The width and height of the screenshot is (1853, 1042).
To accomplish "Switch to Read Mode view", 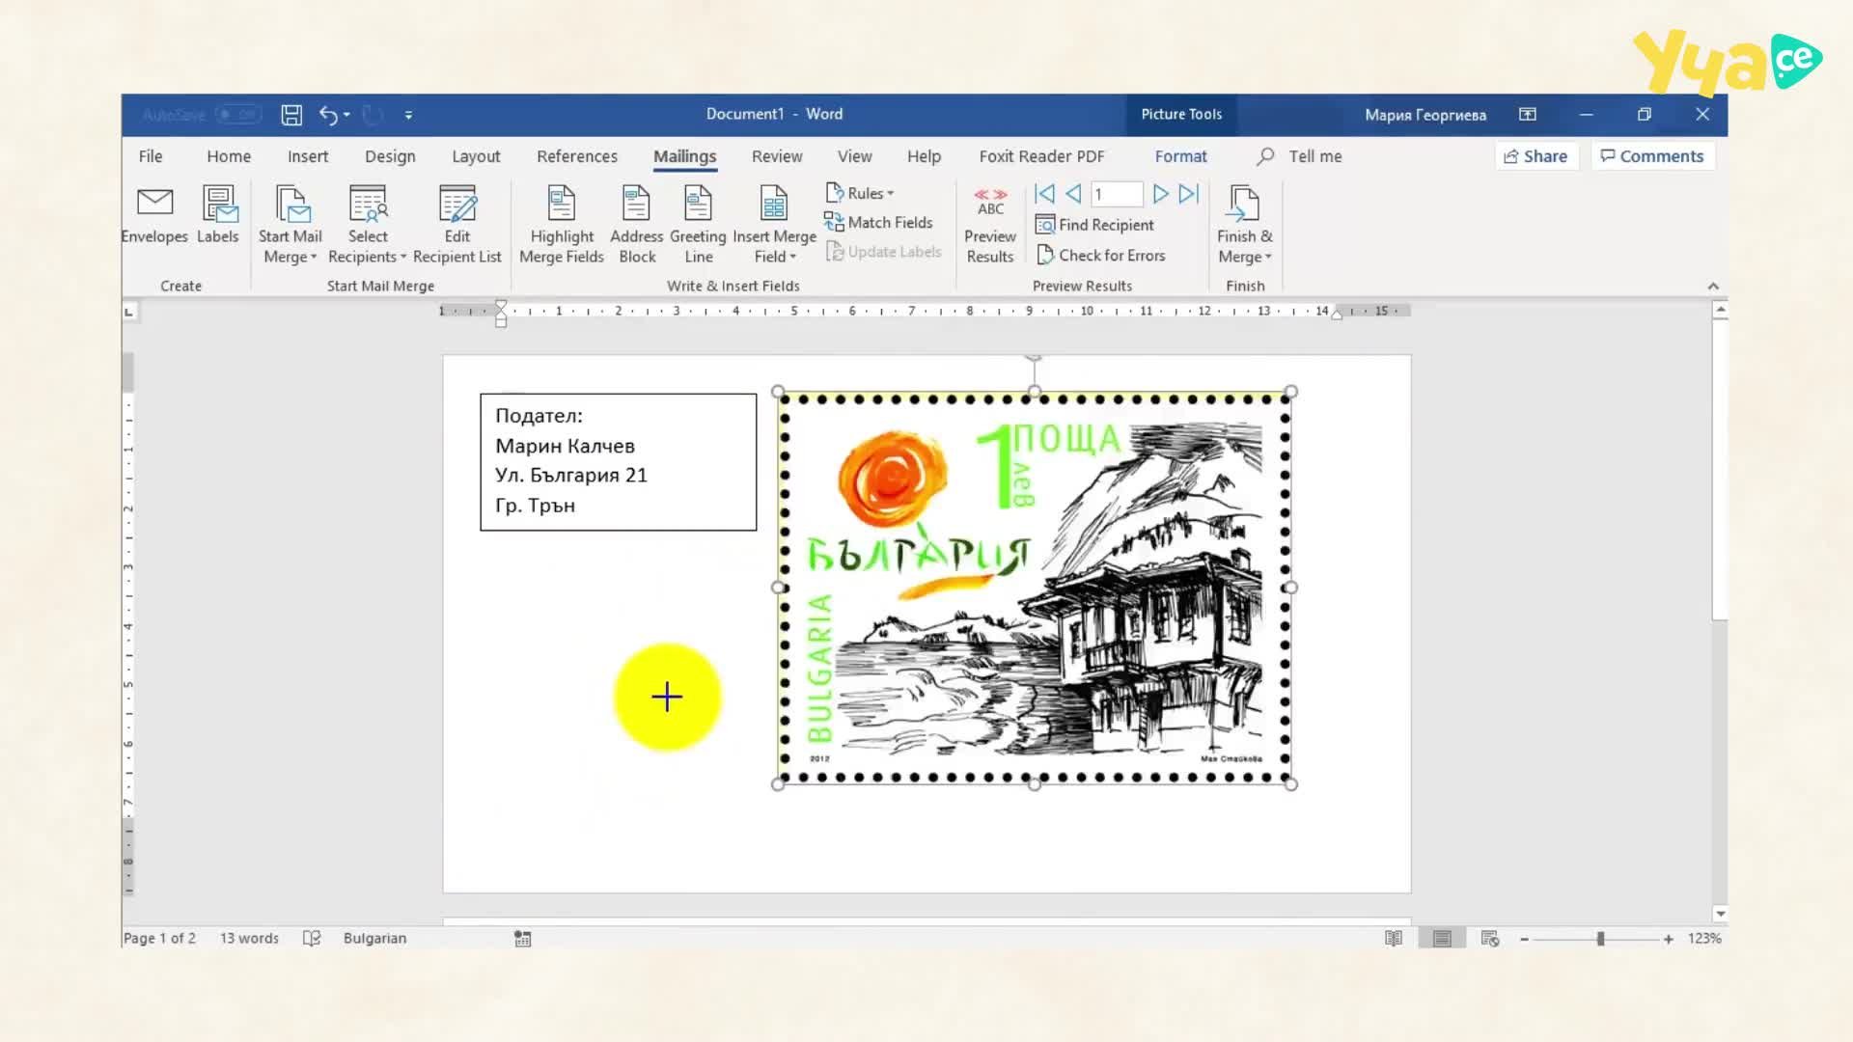I will 1394,938.
